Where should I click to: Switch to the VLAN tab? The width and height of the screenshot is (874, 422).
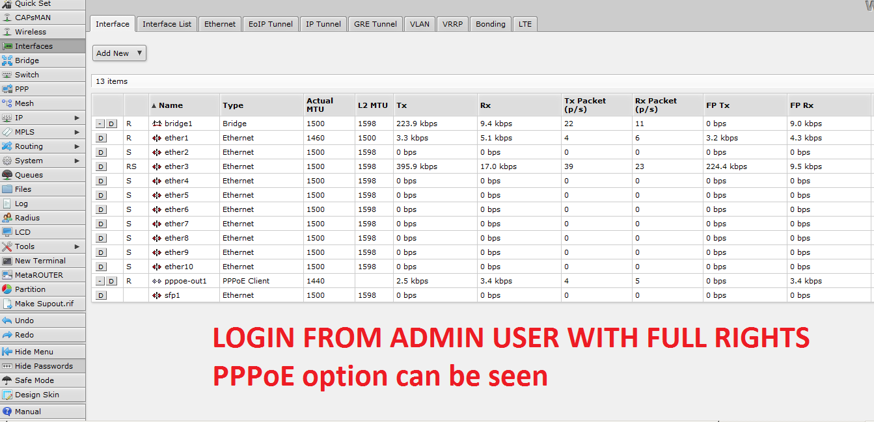pos(419,24)
